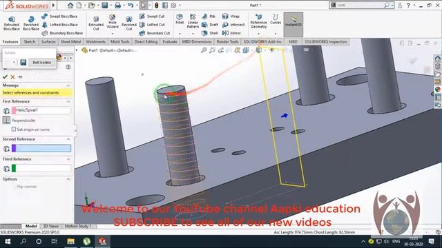442x248 pixels.
Task: Switch to the Sheet Metal tab
Action: click(70, 41)
